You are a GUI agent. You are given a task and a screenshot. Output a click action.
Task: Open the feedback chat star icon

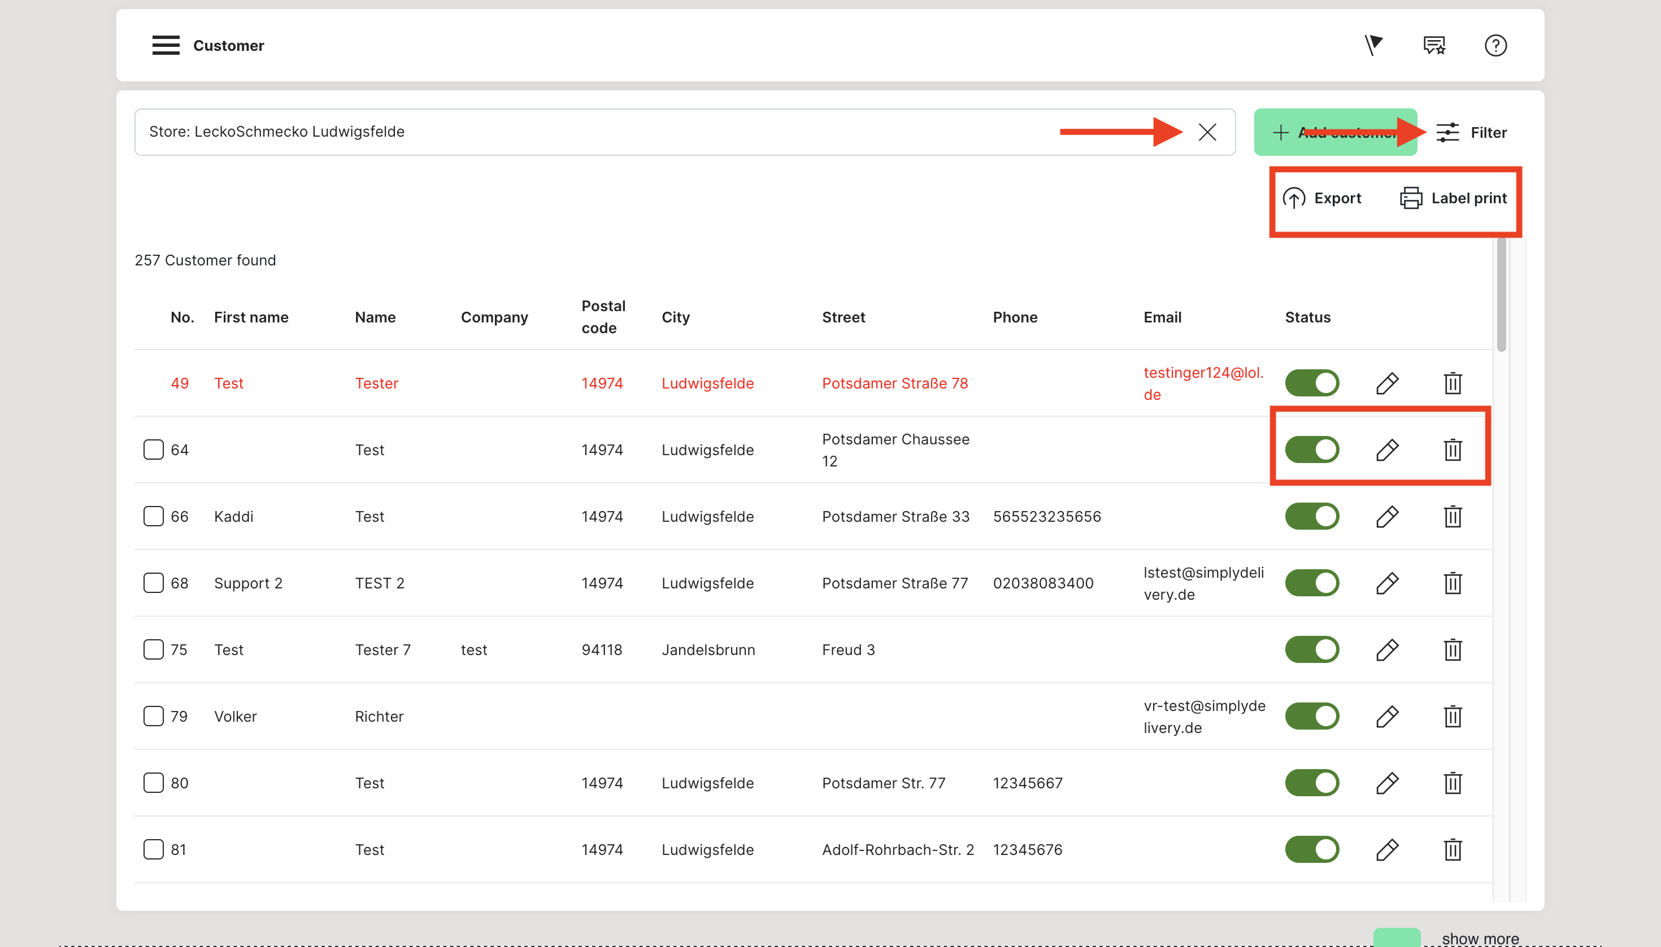point(1434,46)
